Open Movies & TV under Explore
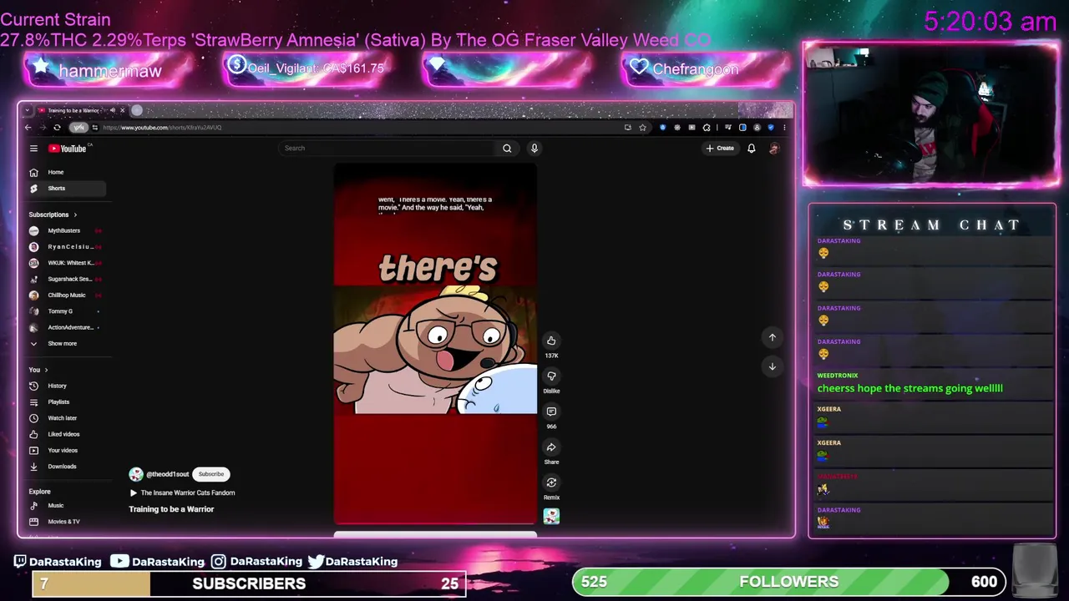 (x=65, y=522)
